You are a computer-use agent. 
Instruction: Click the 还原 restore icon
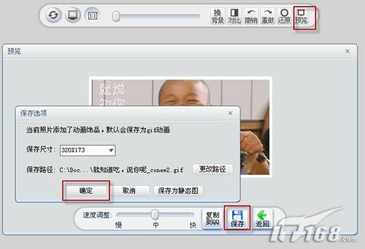click(284, 16)
